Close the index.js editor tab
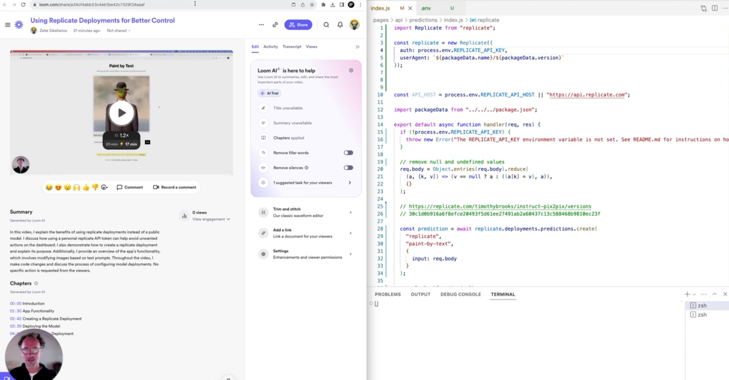The width and height of the screenshot is (729, 380). [410, 8]
